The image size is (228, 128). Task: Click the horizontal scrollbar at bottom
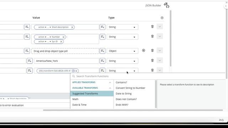pos(133,110)
